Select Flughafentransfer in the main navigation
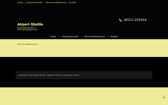 [x=70, y=36]
